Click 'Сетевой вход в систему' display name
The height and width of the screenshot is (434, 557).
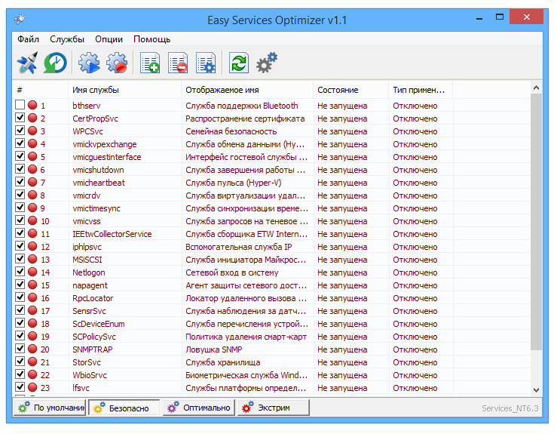tap(231, 272)
